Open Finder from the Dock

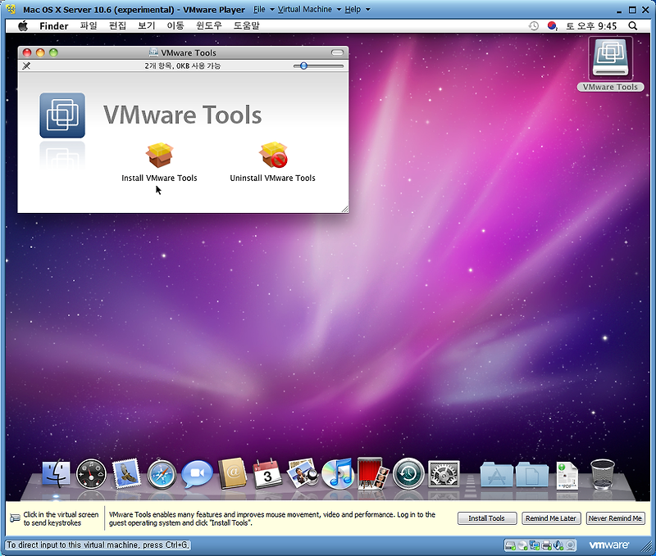coord(56,473)
